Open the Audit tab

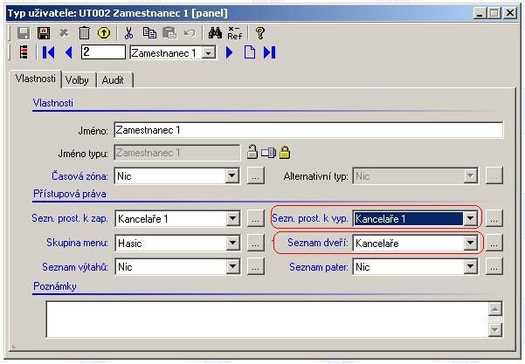pyautogui.click(x=113, y=79)
